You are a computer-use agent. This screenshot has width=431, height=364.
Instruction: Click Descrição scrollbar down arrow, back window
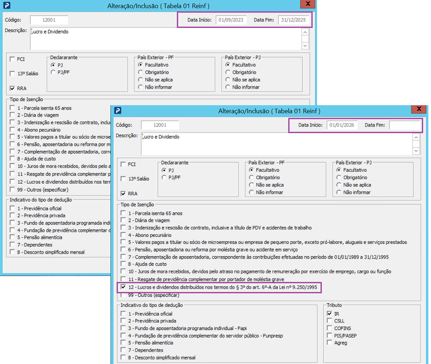305,45
